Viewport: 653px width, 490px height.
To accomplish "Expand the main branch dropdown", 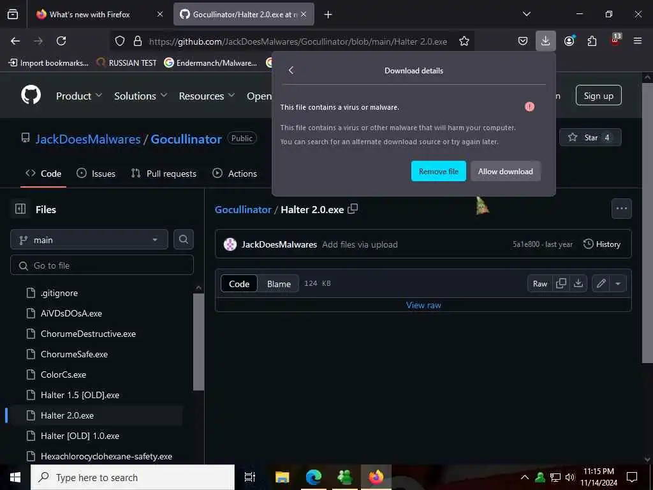I will point(89,240).
